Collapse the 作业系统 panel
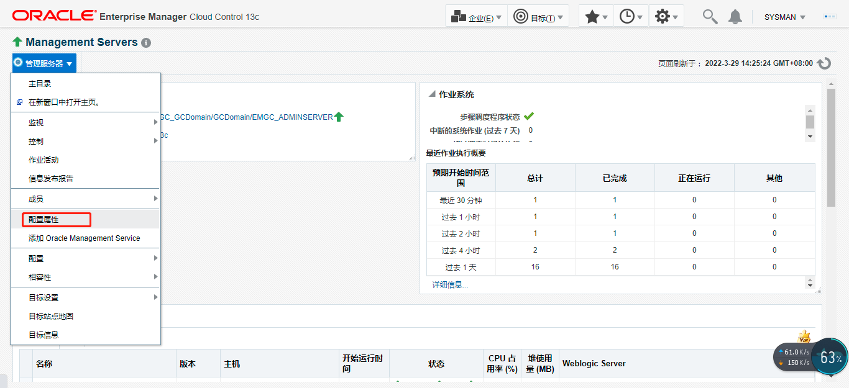849x388 pixels. [432, 94]
